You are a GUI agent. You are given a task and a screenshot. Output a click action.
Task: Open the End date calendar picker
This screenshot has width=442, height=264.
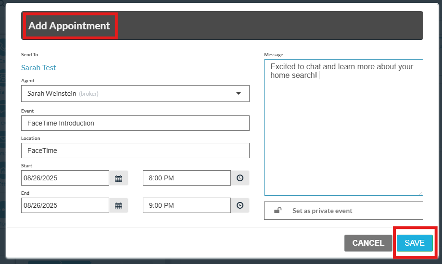pyautogui.click(x=119, y=205)
